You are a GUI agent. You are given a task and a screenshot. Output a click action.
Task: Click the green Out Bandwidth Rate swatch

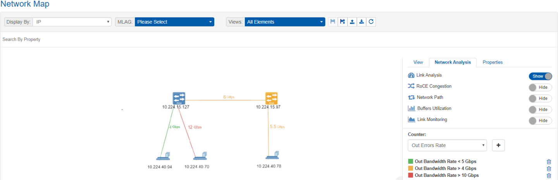tap(411, 161)
